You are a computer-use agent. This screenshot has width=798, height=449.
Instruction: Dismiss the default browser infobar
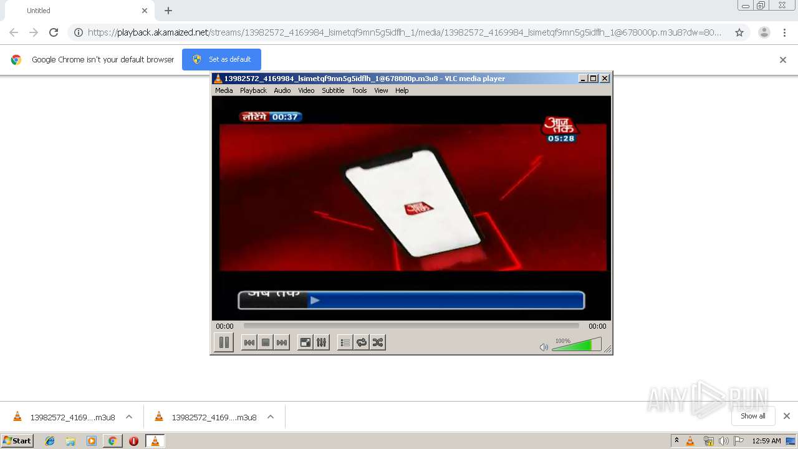point(783,60)
